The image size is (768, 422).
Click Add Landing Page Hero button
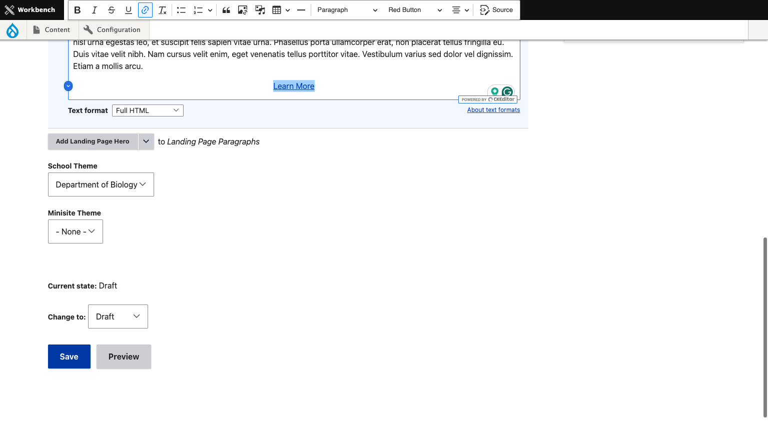tap(93, 141)
